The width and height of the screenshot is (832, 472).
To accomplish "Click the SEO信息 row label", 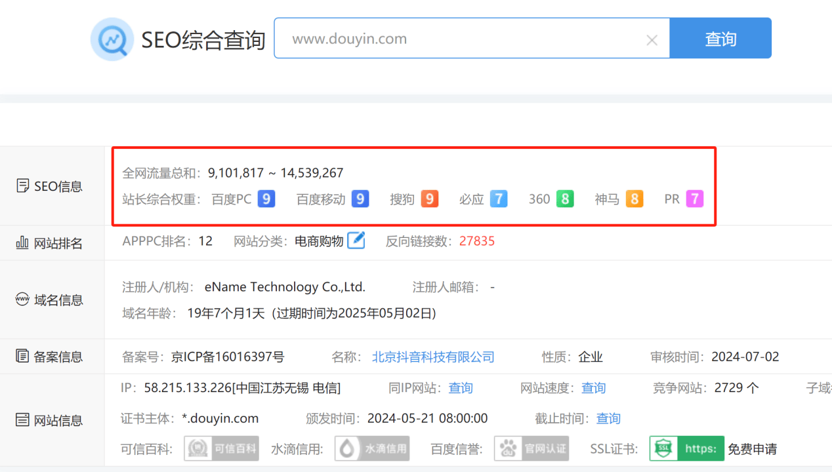I will click(x=58, y=187).
